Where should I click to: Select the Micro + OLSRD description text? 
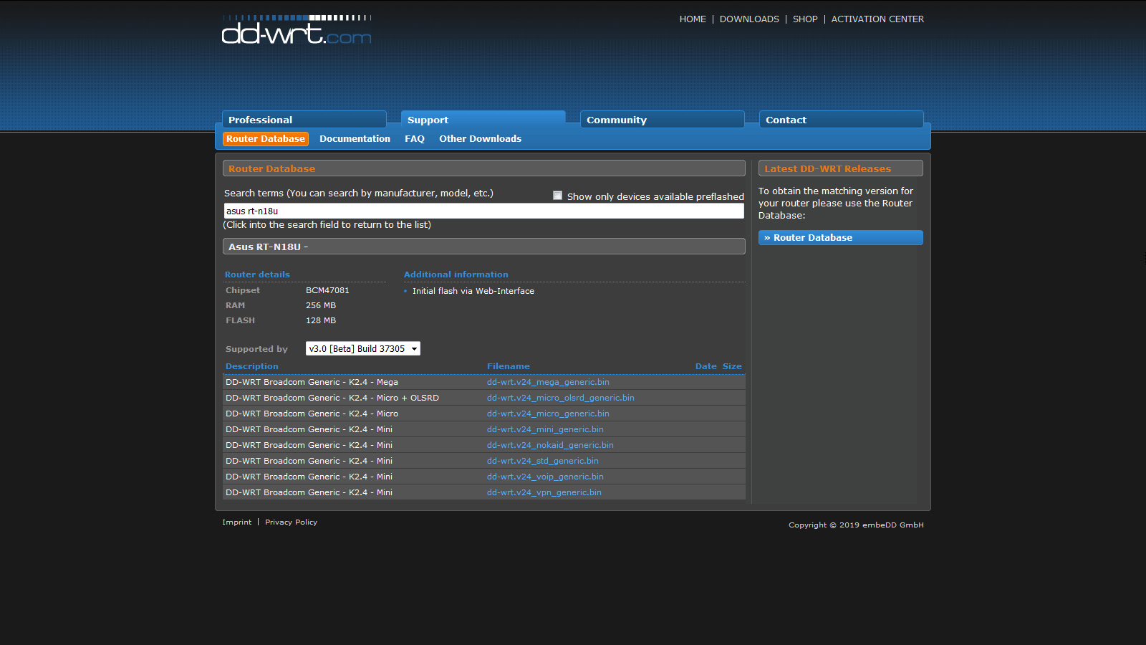[x=332, y=398]
